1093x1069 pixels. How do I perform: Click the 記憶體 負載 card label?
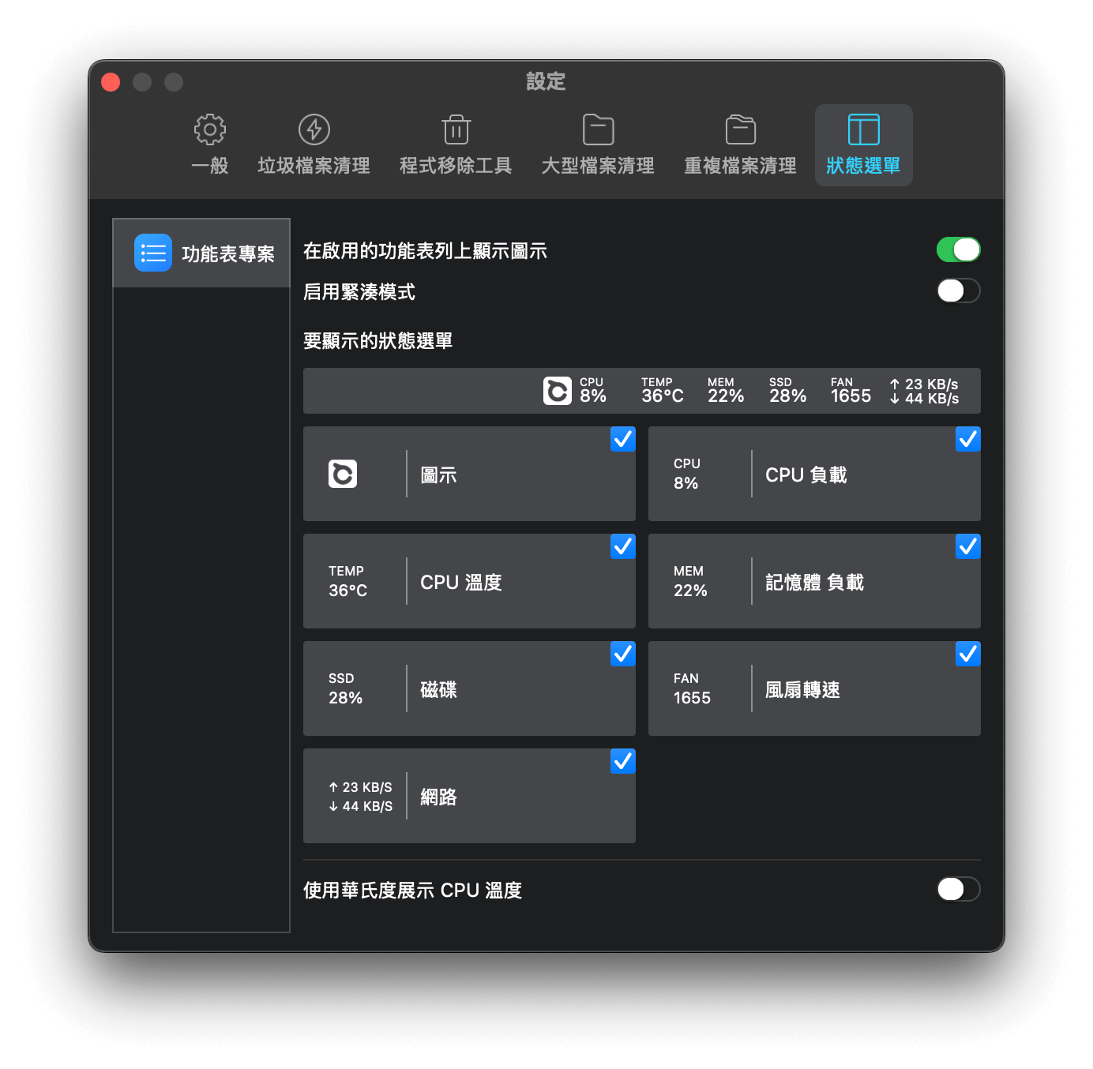(815, 583)
